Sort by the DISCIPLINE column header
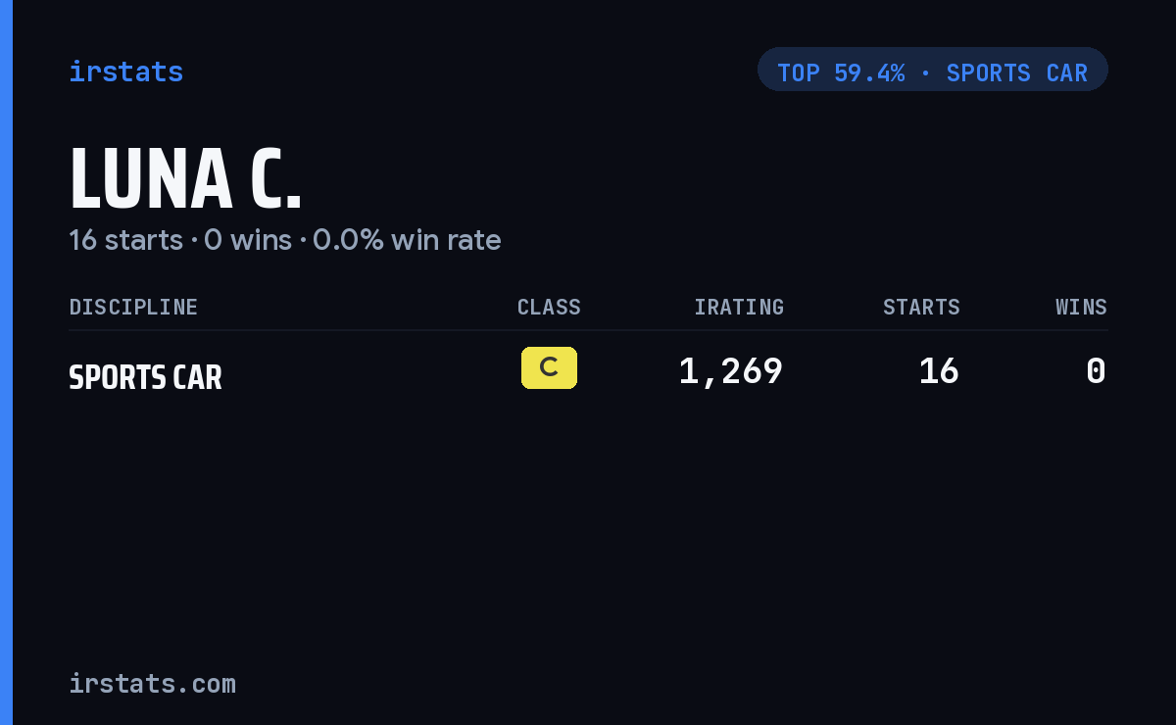The height and width of the screenshot is (725, 1176). click(x=133, y=307)
